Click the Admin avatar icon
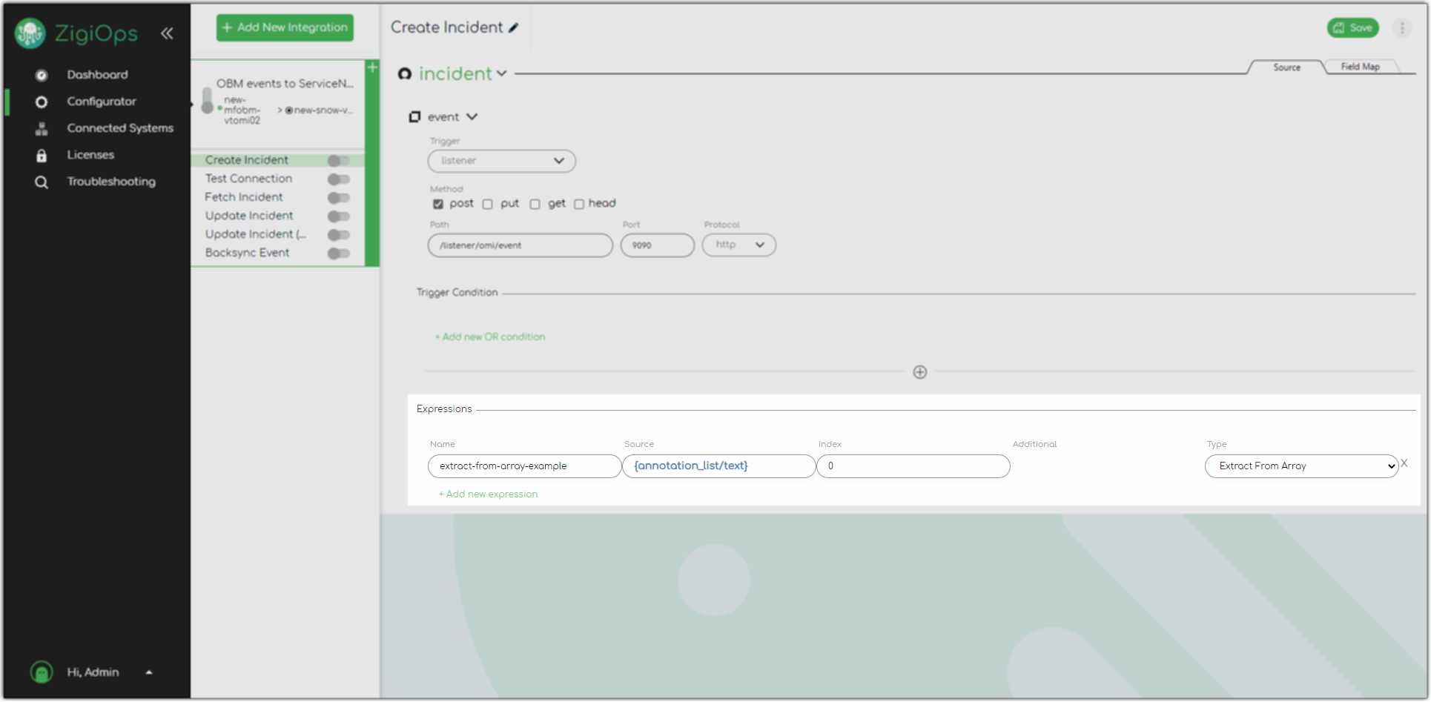 (x=42, y=672)
